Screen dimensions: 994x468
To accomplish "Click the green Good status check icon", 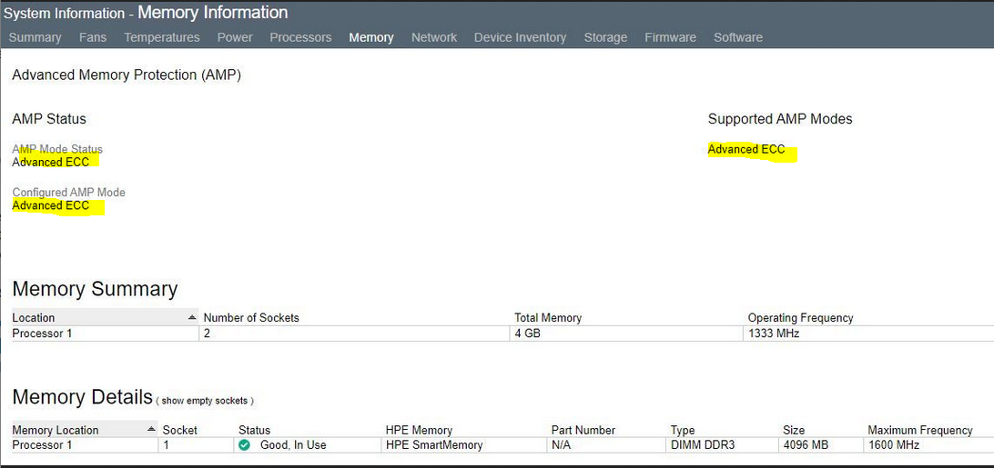I will tap(244, 445).
